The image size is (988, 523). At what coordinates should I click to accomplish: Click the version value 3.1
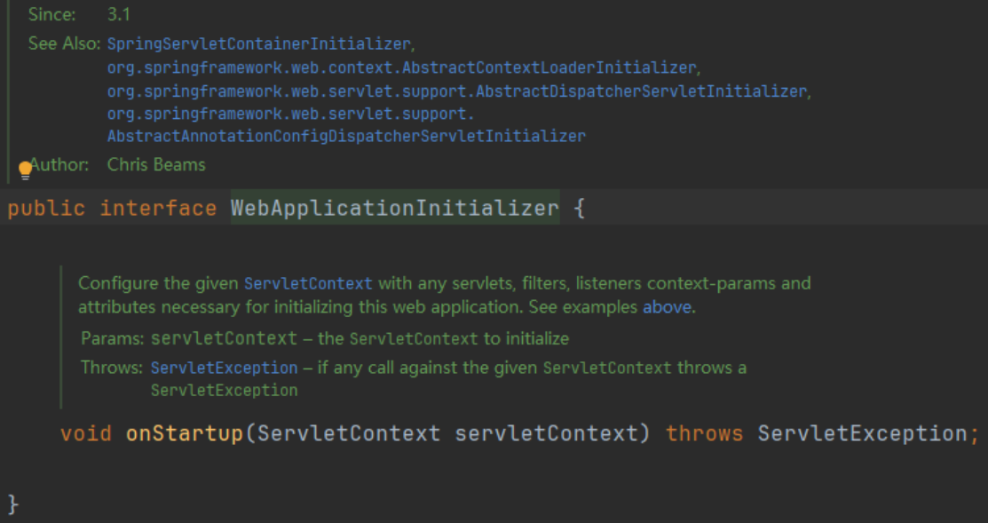(x=118, y=14)
